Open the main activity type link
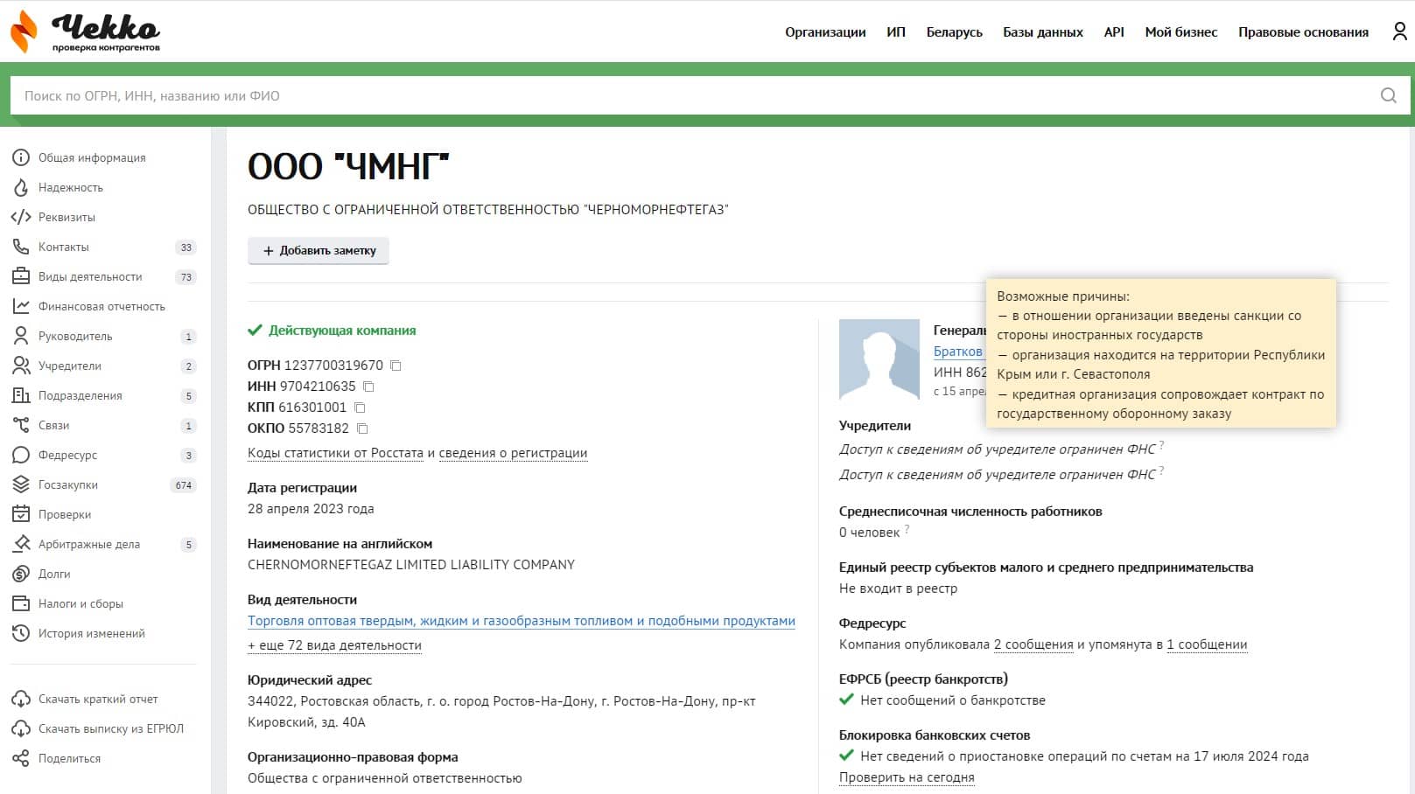 click(522, 621)
